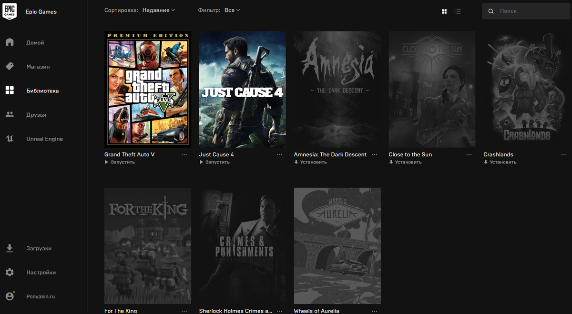Click the Ponyakin.ru profile avatar icon

coord(10,296)
